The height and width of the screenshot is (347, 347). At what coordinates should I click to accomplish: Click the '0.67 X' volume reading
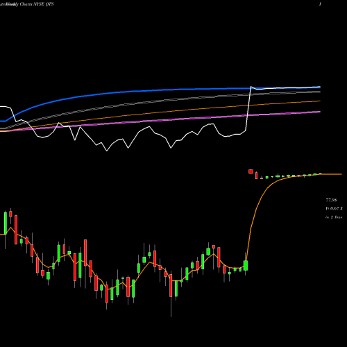coord(337,209)
